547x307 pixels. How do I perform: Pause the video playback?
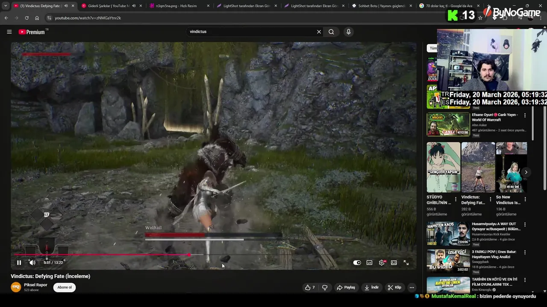(x=19, y=263)
